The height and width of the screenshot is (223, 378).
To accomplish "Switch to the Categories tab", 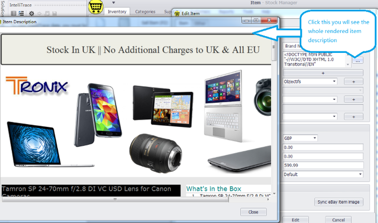I will pyautogui.click(x=145, y=12).
